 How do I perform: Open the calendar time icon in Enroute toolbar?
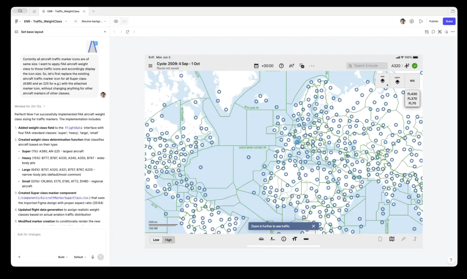(x=256, y=66)
